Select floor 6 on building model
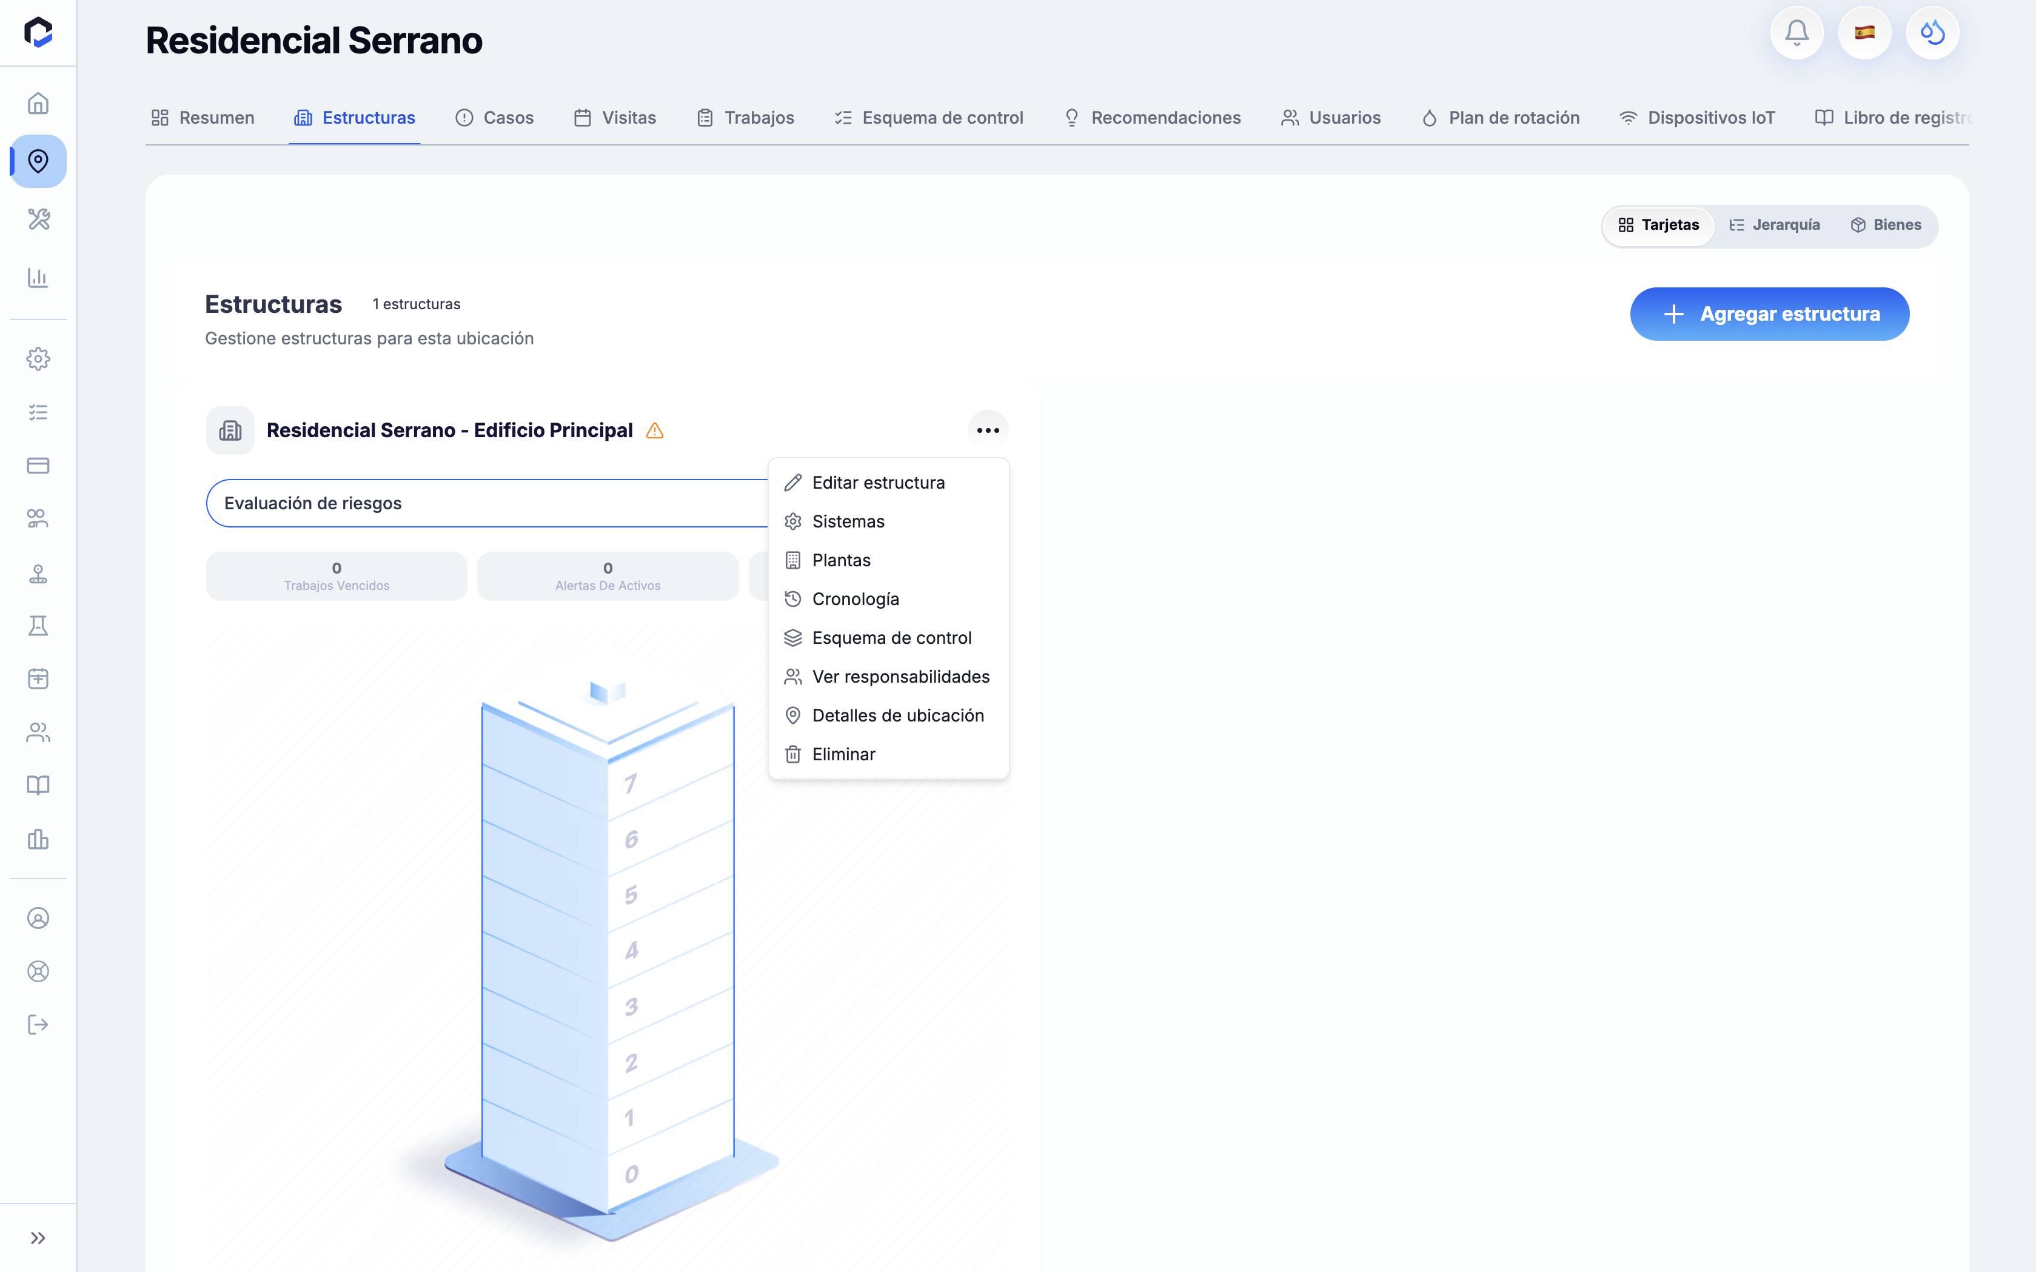The image size is (2036, 1272). [x=631, y=840]
